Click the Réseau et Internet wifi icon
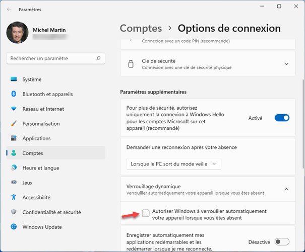 14,109
